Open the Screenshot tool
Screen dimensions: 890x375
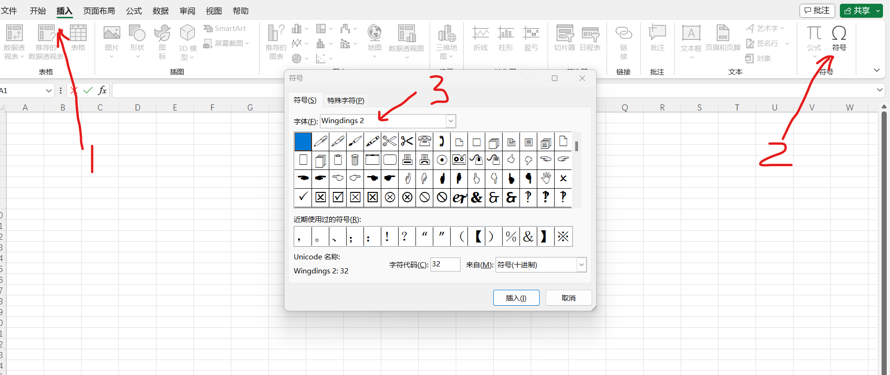click(226, 44)
